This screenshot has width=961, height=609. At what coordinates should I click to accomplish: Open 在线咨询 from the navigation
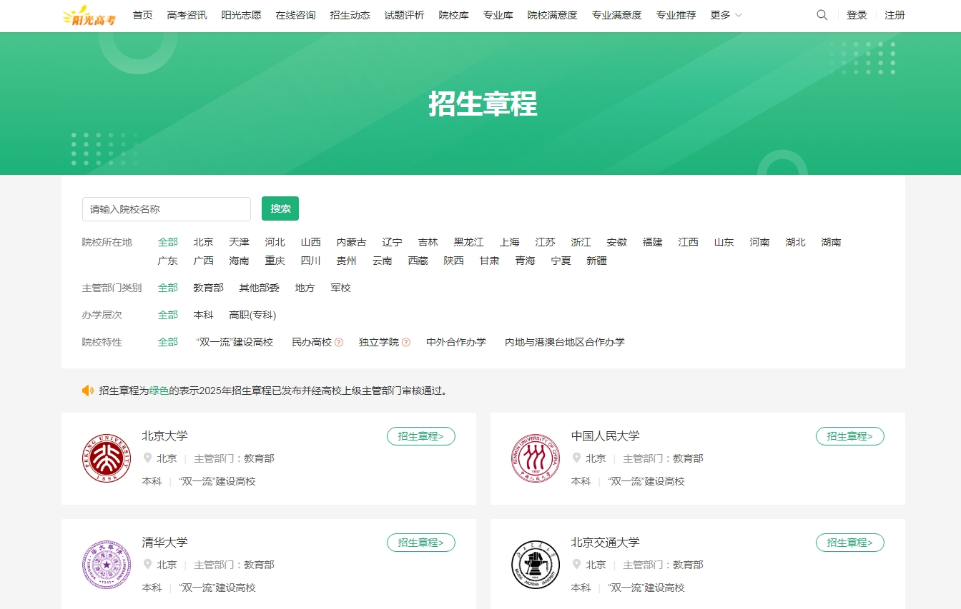pyautogui.click(x=296, y=15)
